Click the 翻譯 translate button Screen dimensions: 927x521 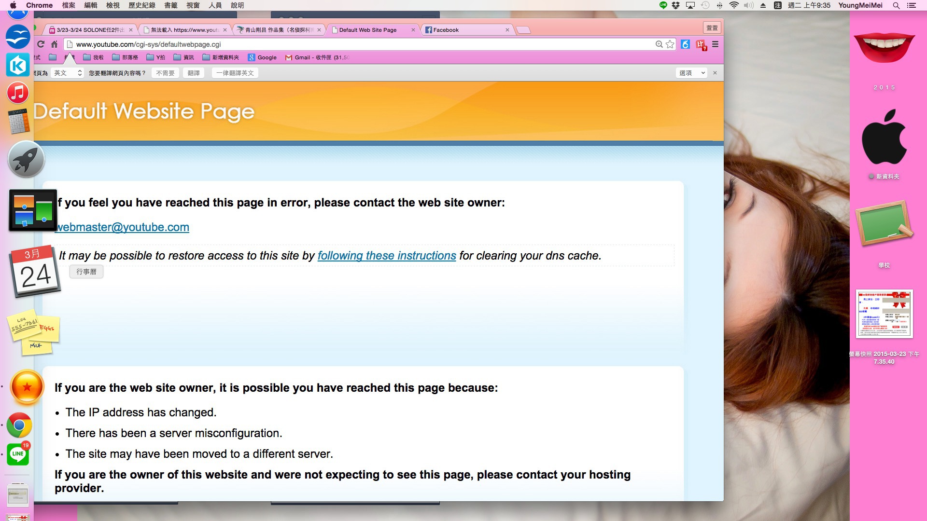194,73
